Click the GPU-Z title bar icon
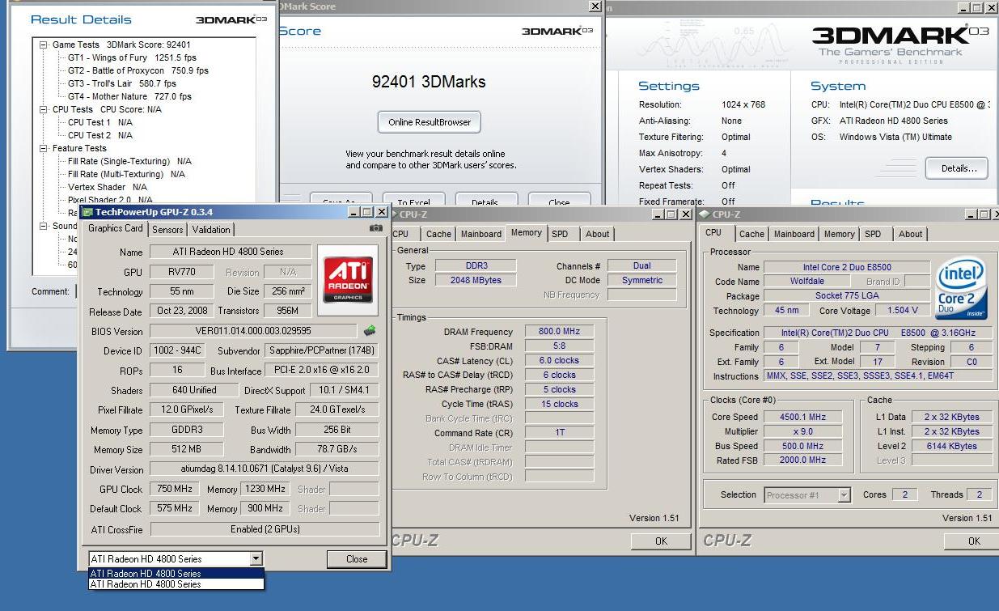 [x=87, y=212]
